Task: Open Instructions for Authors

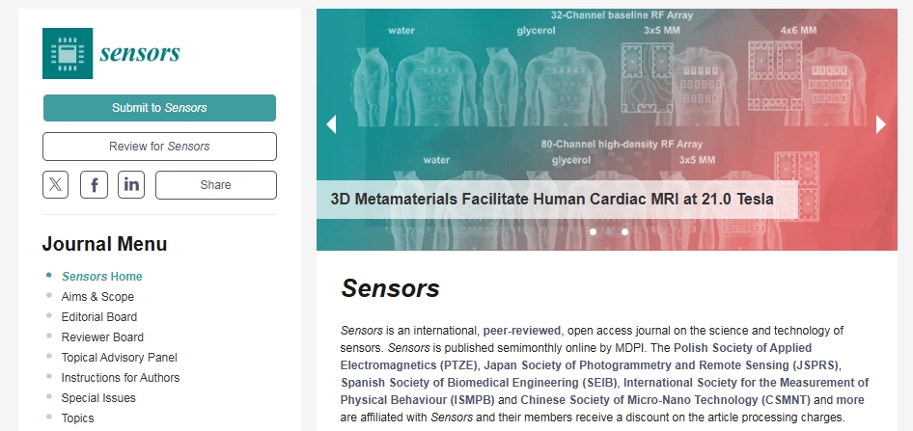Action: [x=121, y=378]
